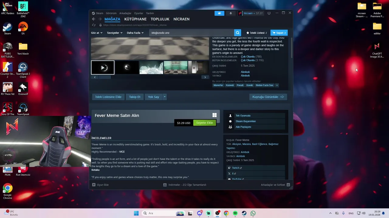389x218 pixels.
Task: Go forward with the Steam forward arrow
Action: (100, 19)
